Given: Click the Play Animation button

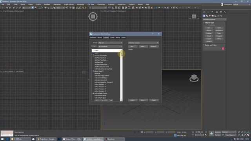Looking at the screenshot, I should tap(199, 132).
